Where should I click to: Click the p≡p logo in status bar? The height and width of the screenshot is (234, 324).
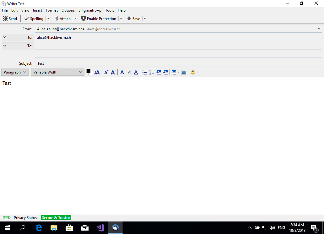[x=7, y=217]
